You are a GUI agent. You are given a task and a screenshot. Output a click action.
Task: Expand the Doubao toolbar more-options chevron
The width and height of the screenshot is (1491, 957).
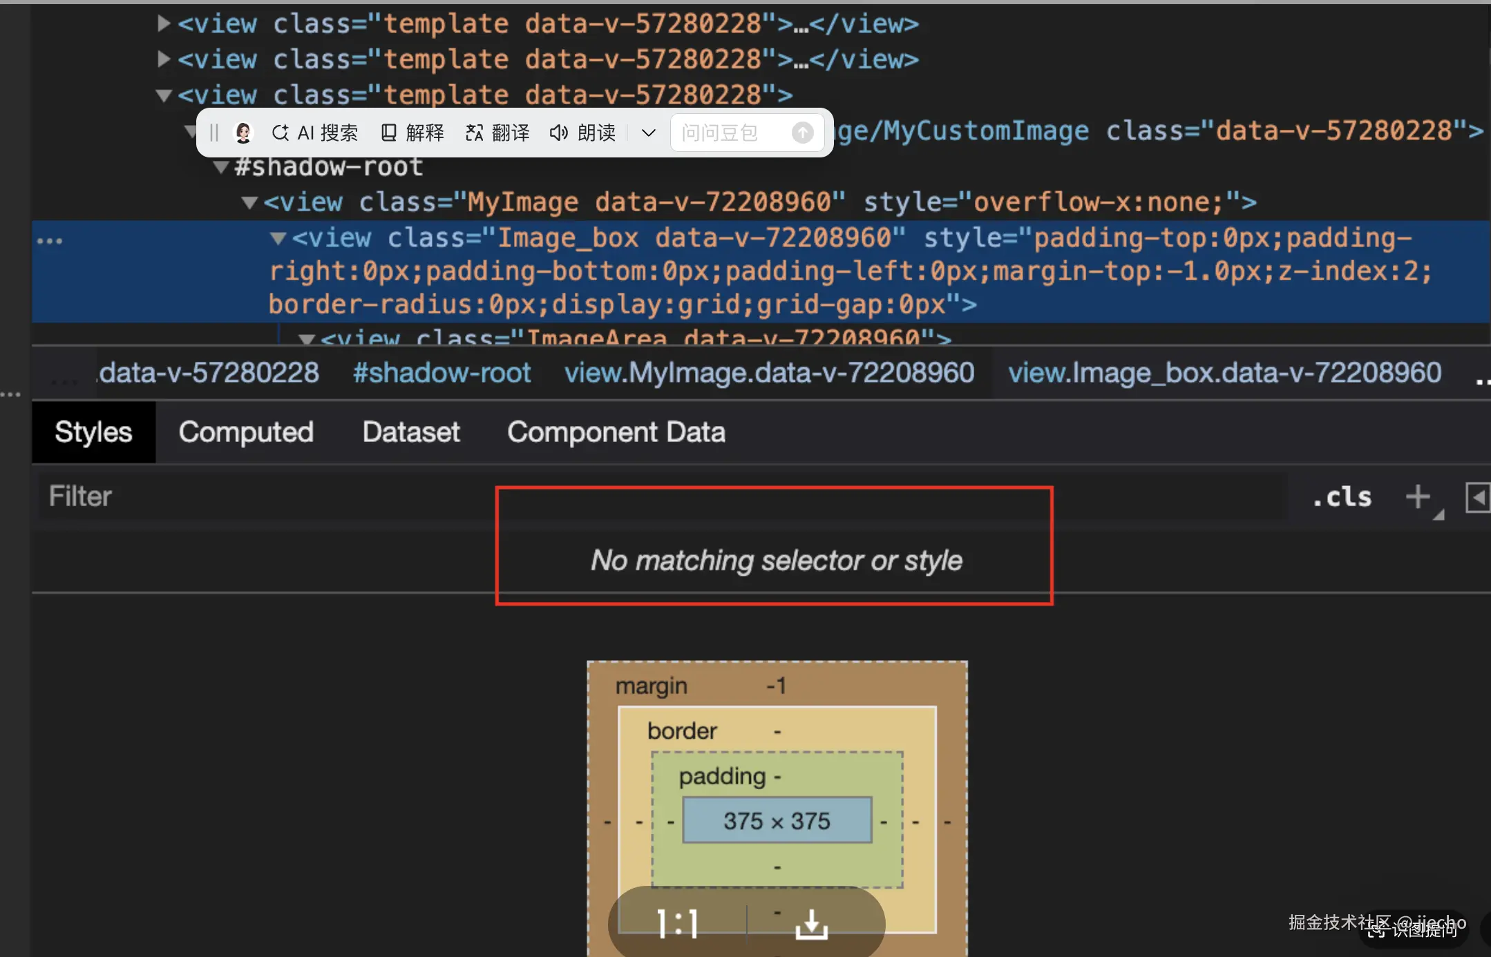648,133
